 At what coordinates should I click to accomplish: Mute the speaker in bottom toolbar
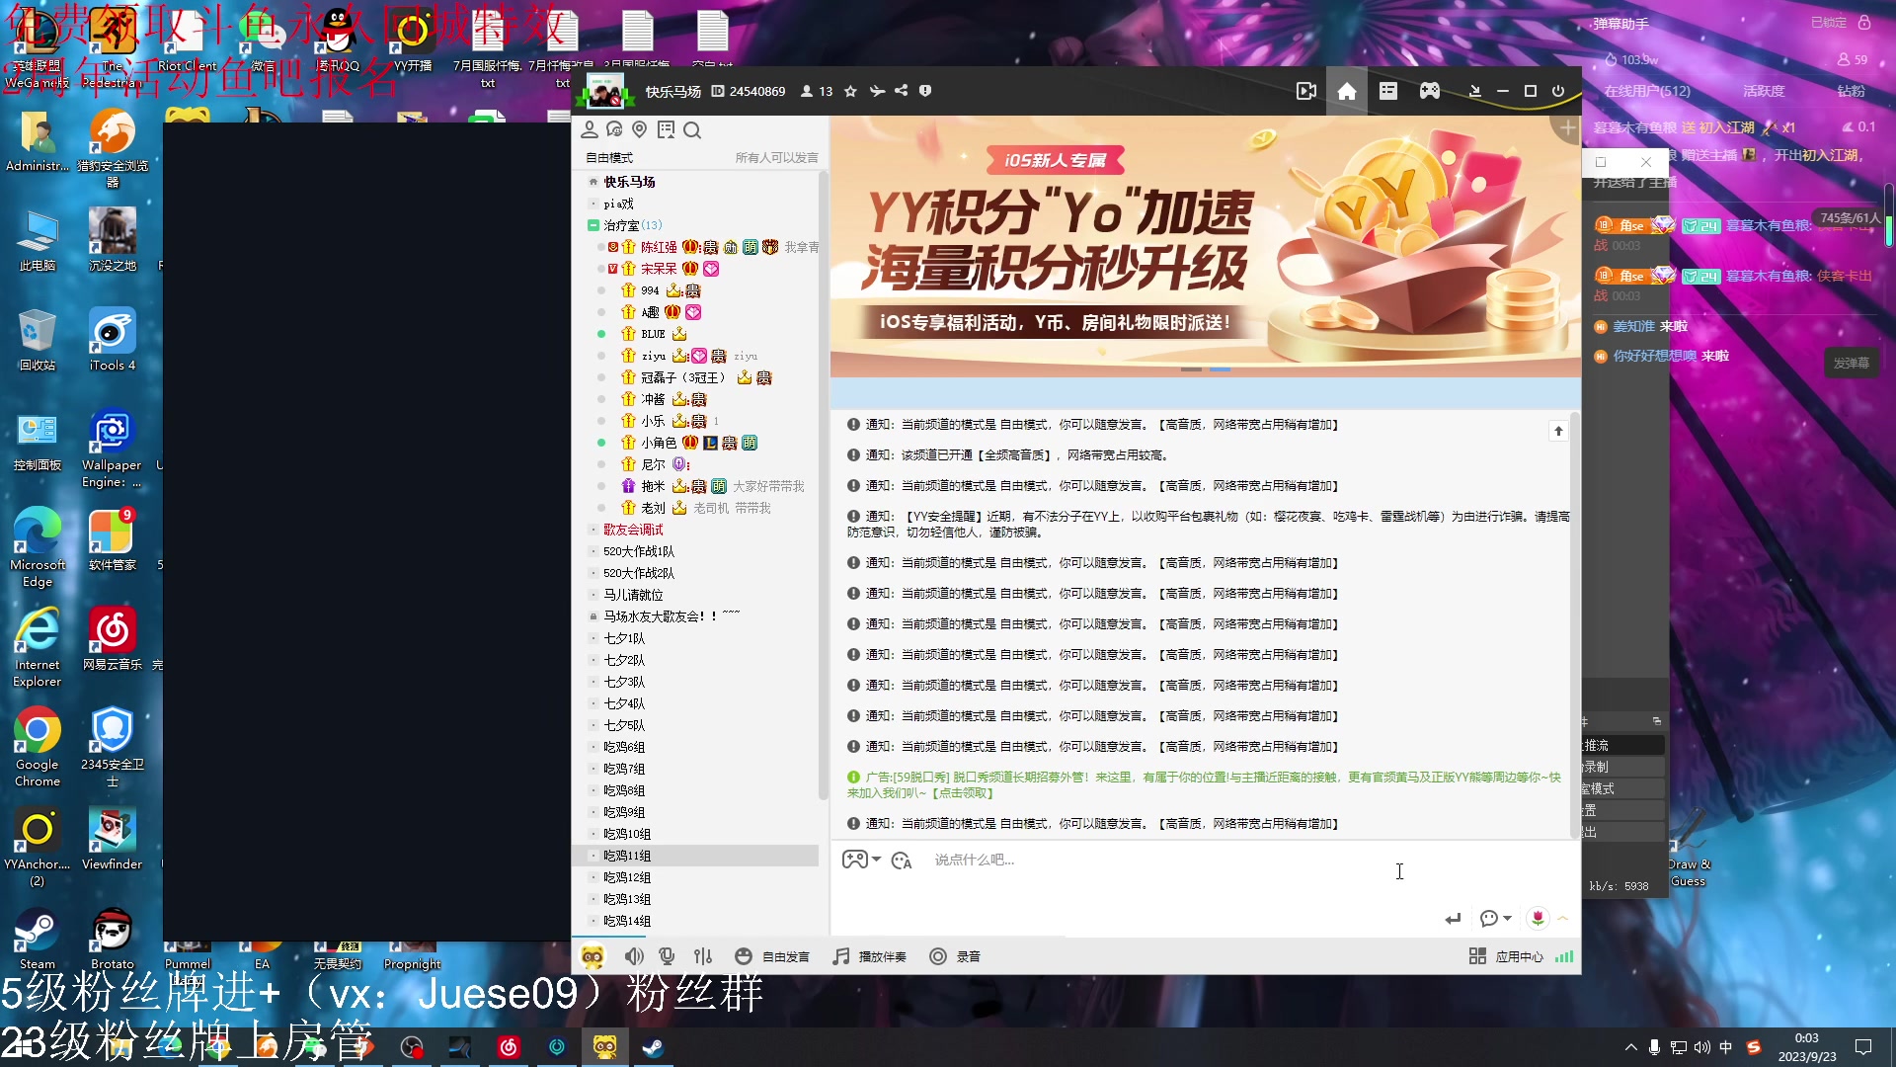click(634, 956)
